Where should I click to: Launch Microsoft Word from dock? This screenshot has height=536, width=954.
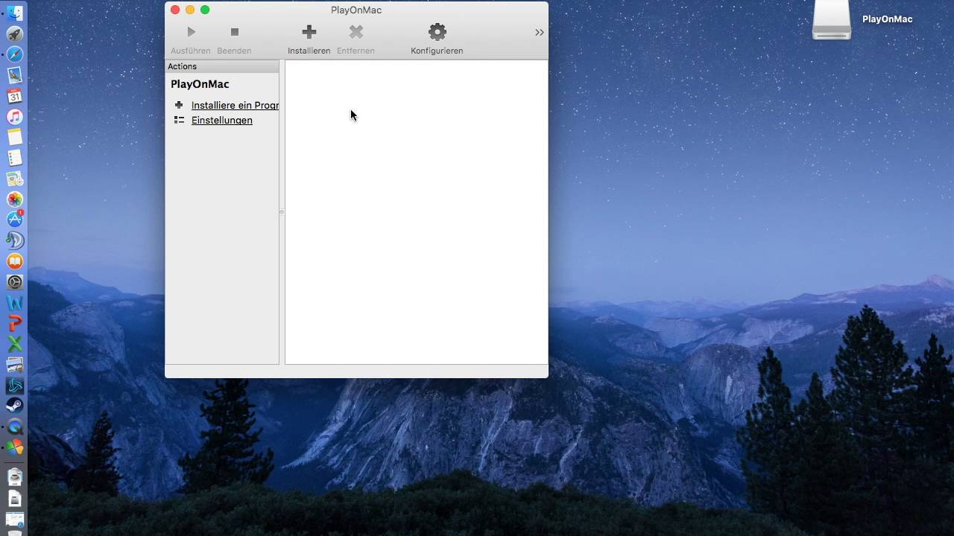click(15, 303)
